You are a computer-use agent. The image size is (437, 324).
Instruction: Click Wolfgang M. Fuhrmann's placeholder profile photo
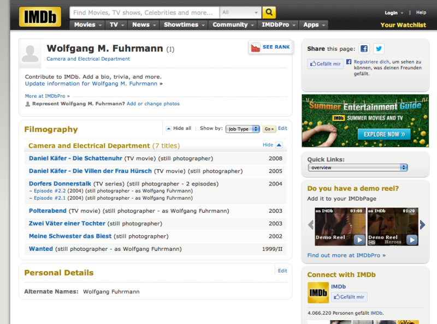[30, 53]
